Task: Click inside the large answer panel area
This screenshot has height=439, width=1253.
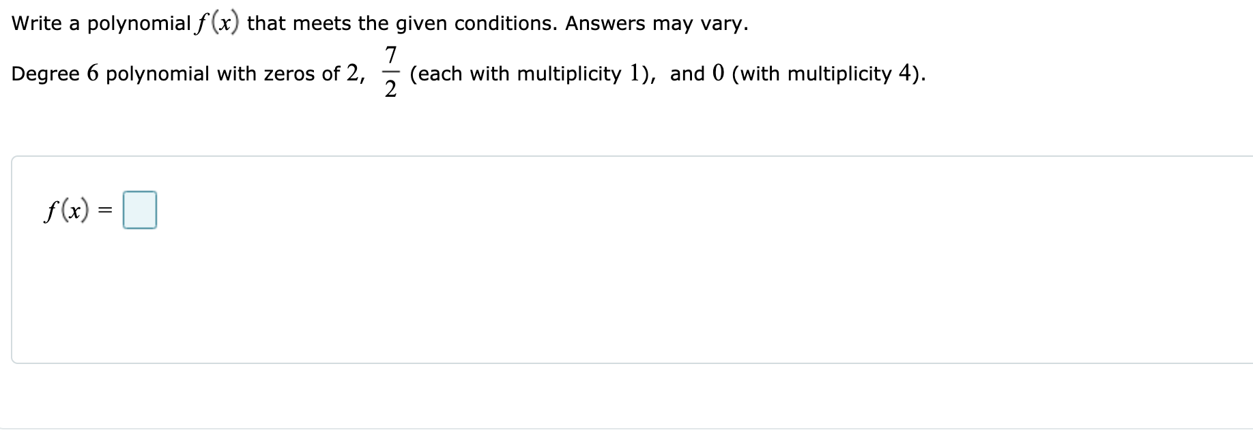Action: point(614,293)
